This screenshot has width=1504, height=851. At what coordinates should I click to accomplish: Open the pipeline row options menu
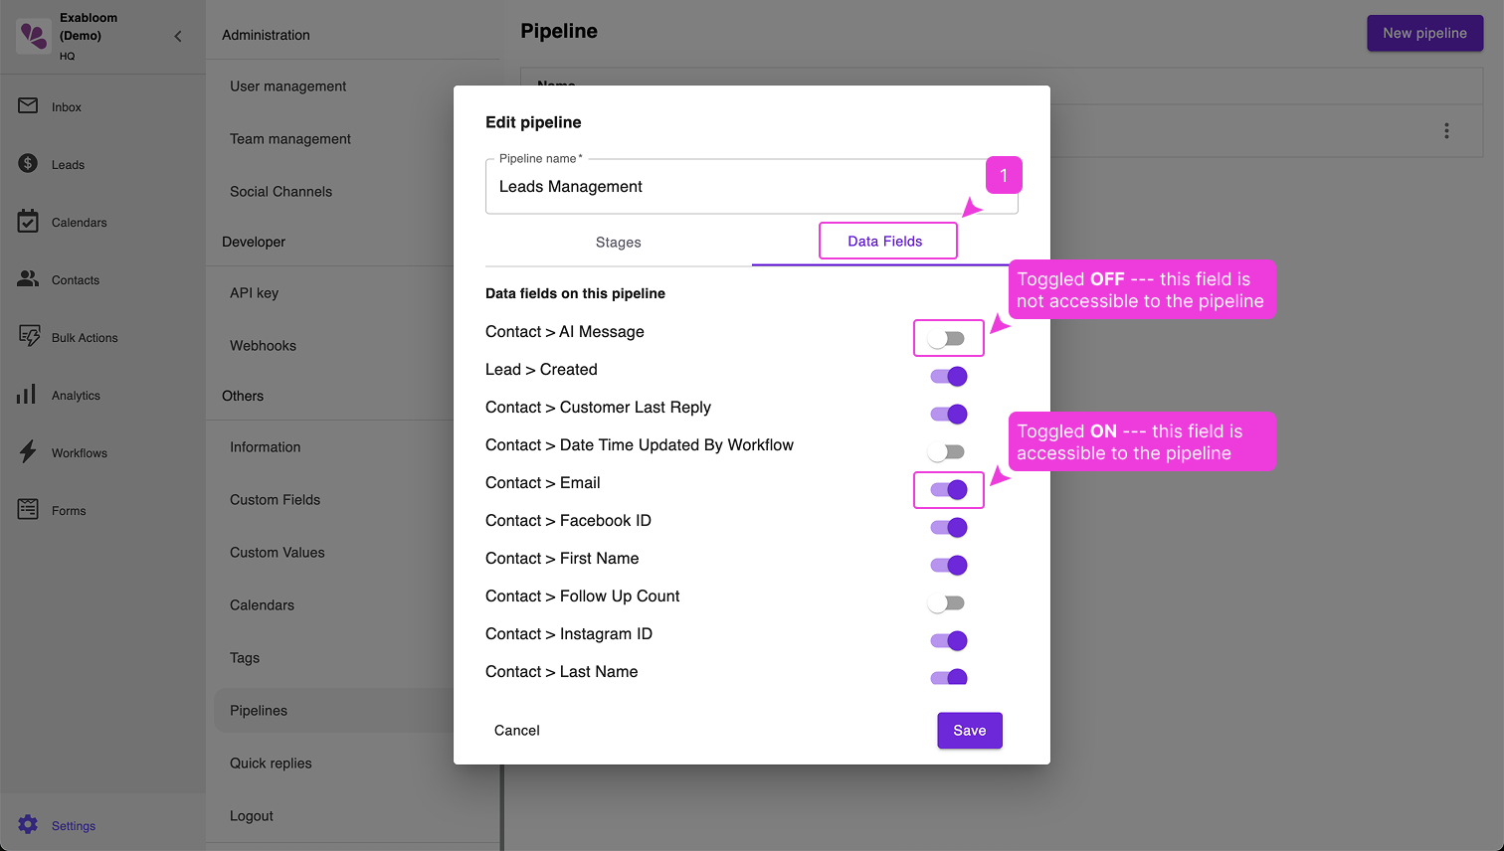(1447, 130)
